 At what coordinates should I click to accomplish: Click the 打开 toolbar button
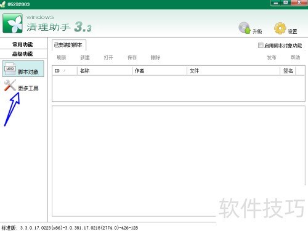pyautogui.click(x=108, y=57)
